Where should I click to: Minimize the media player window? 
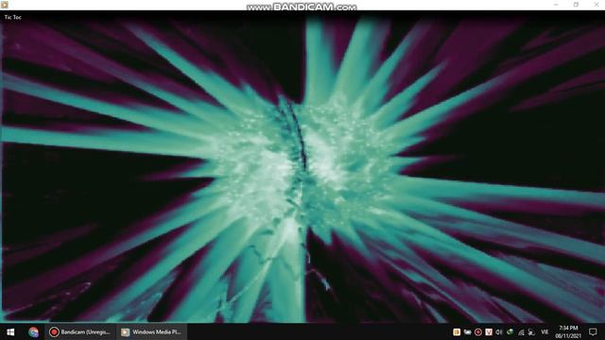[x=556, y=5]
